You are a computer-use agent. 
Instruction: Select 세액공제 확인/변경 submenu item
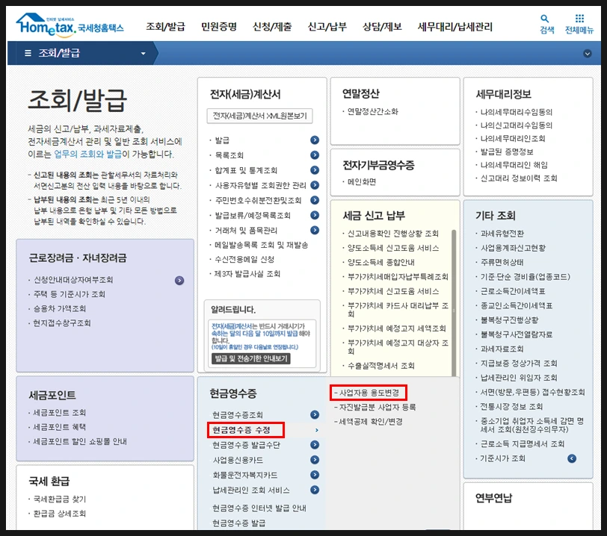click(371, 422)
